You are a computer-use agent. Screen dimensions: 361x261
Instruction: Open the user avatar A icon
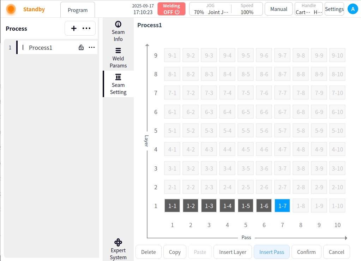pos(353,9)
